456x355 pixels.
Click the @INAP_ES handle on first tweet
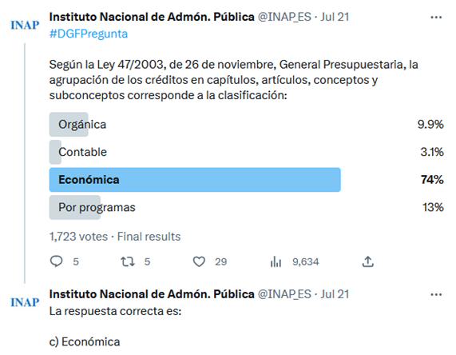pos(284,17)
